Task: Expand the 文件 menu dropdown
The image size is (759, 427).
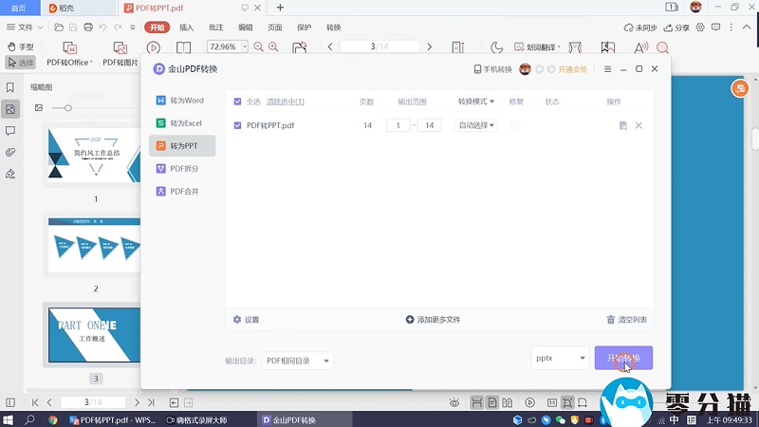Action: click(25, 28)
